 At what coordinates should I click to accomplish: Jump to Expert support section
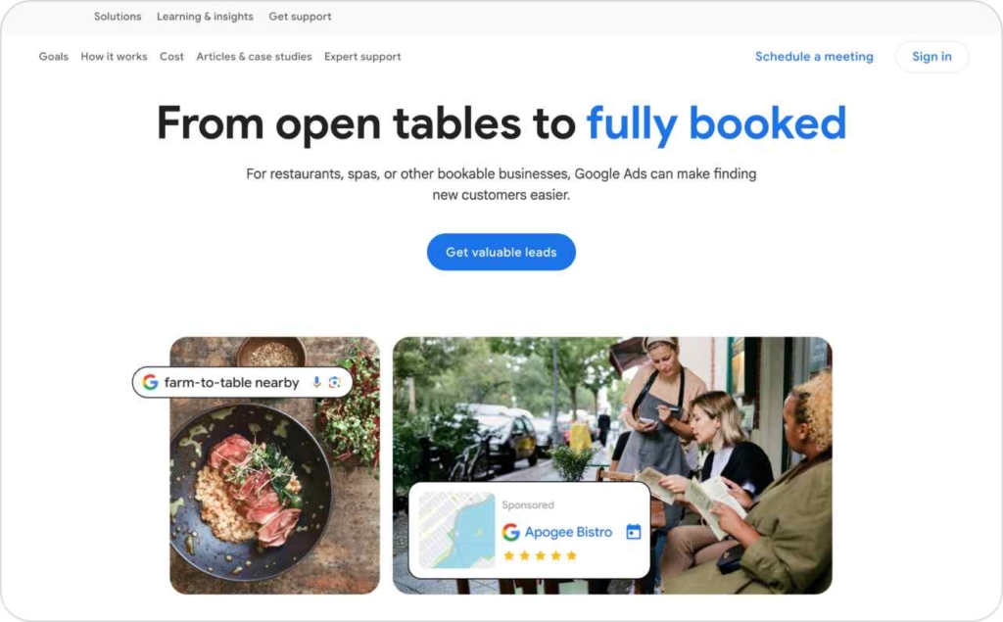point(362,56)
